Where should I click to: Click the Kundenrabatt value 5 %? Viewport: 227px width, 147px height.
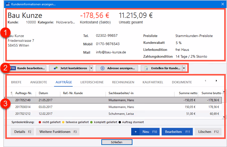[x=178, y=43]
